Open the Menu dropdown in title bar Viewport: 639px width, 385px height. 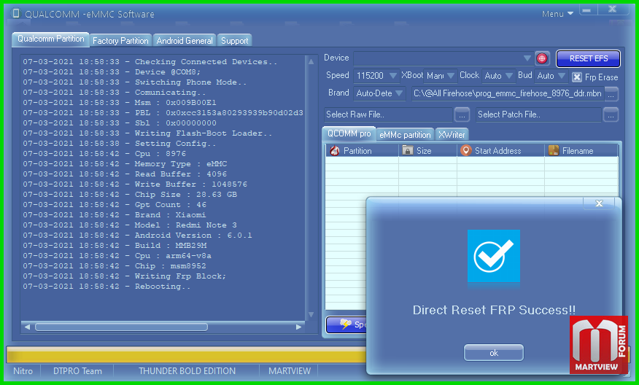pyautogui.click(x=557, y=14)
